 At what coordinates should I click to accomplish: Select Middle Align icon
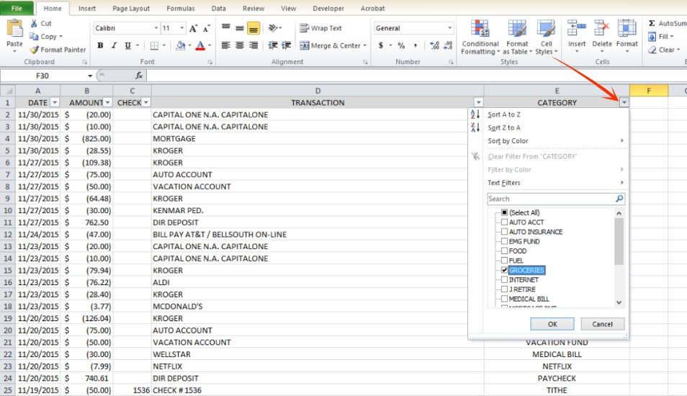click(x=240, y=28)
